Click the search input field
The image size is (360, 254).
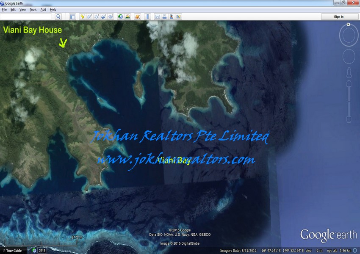coord(26,17)
